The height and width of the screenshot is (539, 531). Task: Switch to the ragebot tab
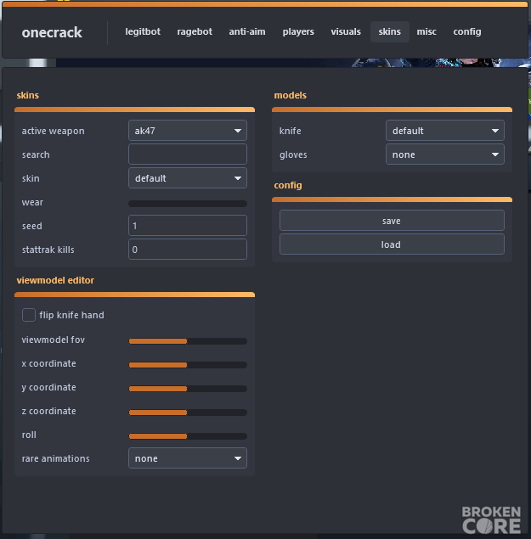(x=195, y=31)
